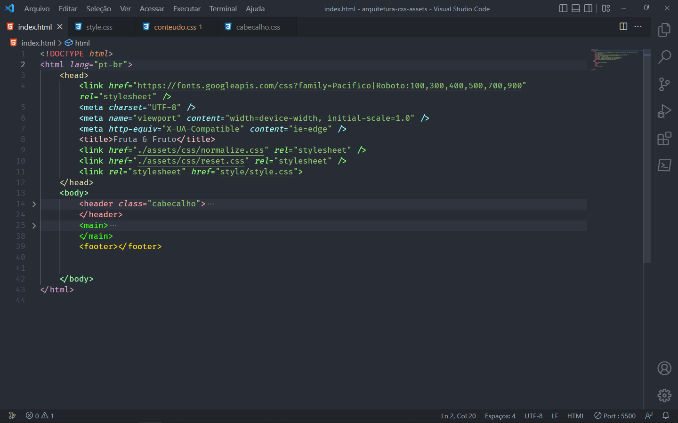
Task: Click Port : 5500 Live Server indicator
Action: click(615, 415)
